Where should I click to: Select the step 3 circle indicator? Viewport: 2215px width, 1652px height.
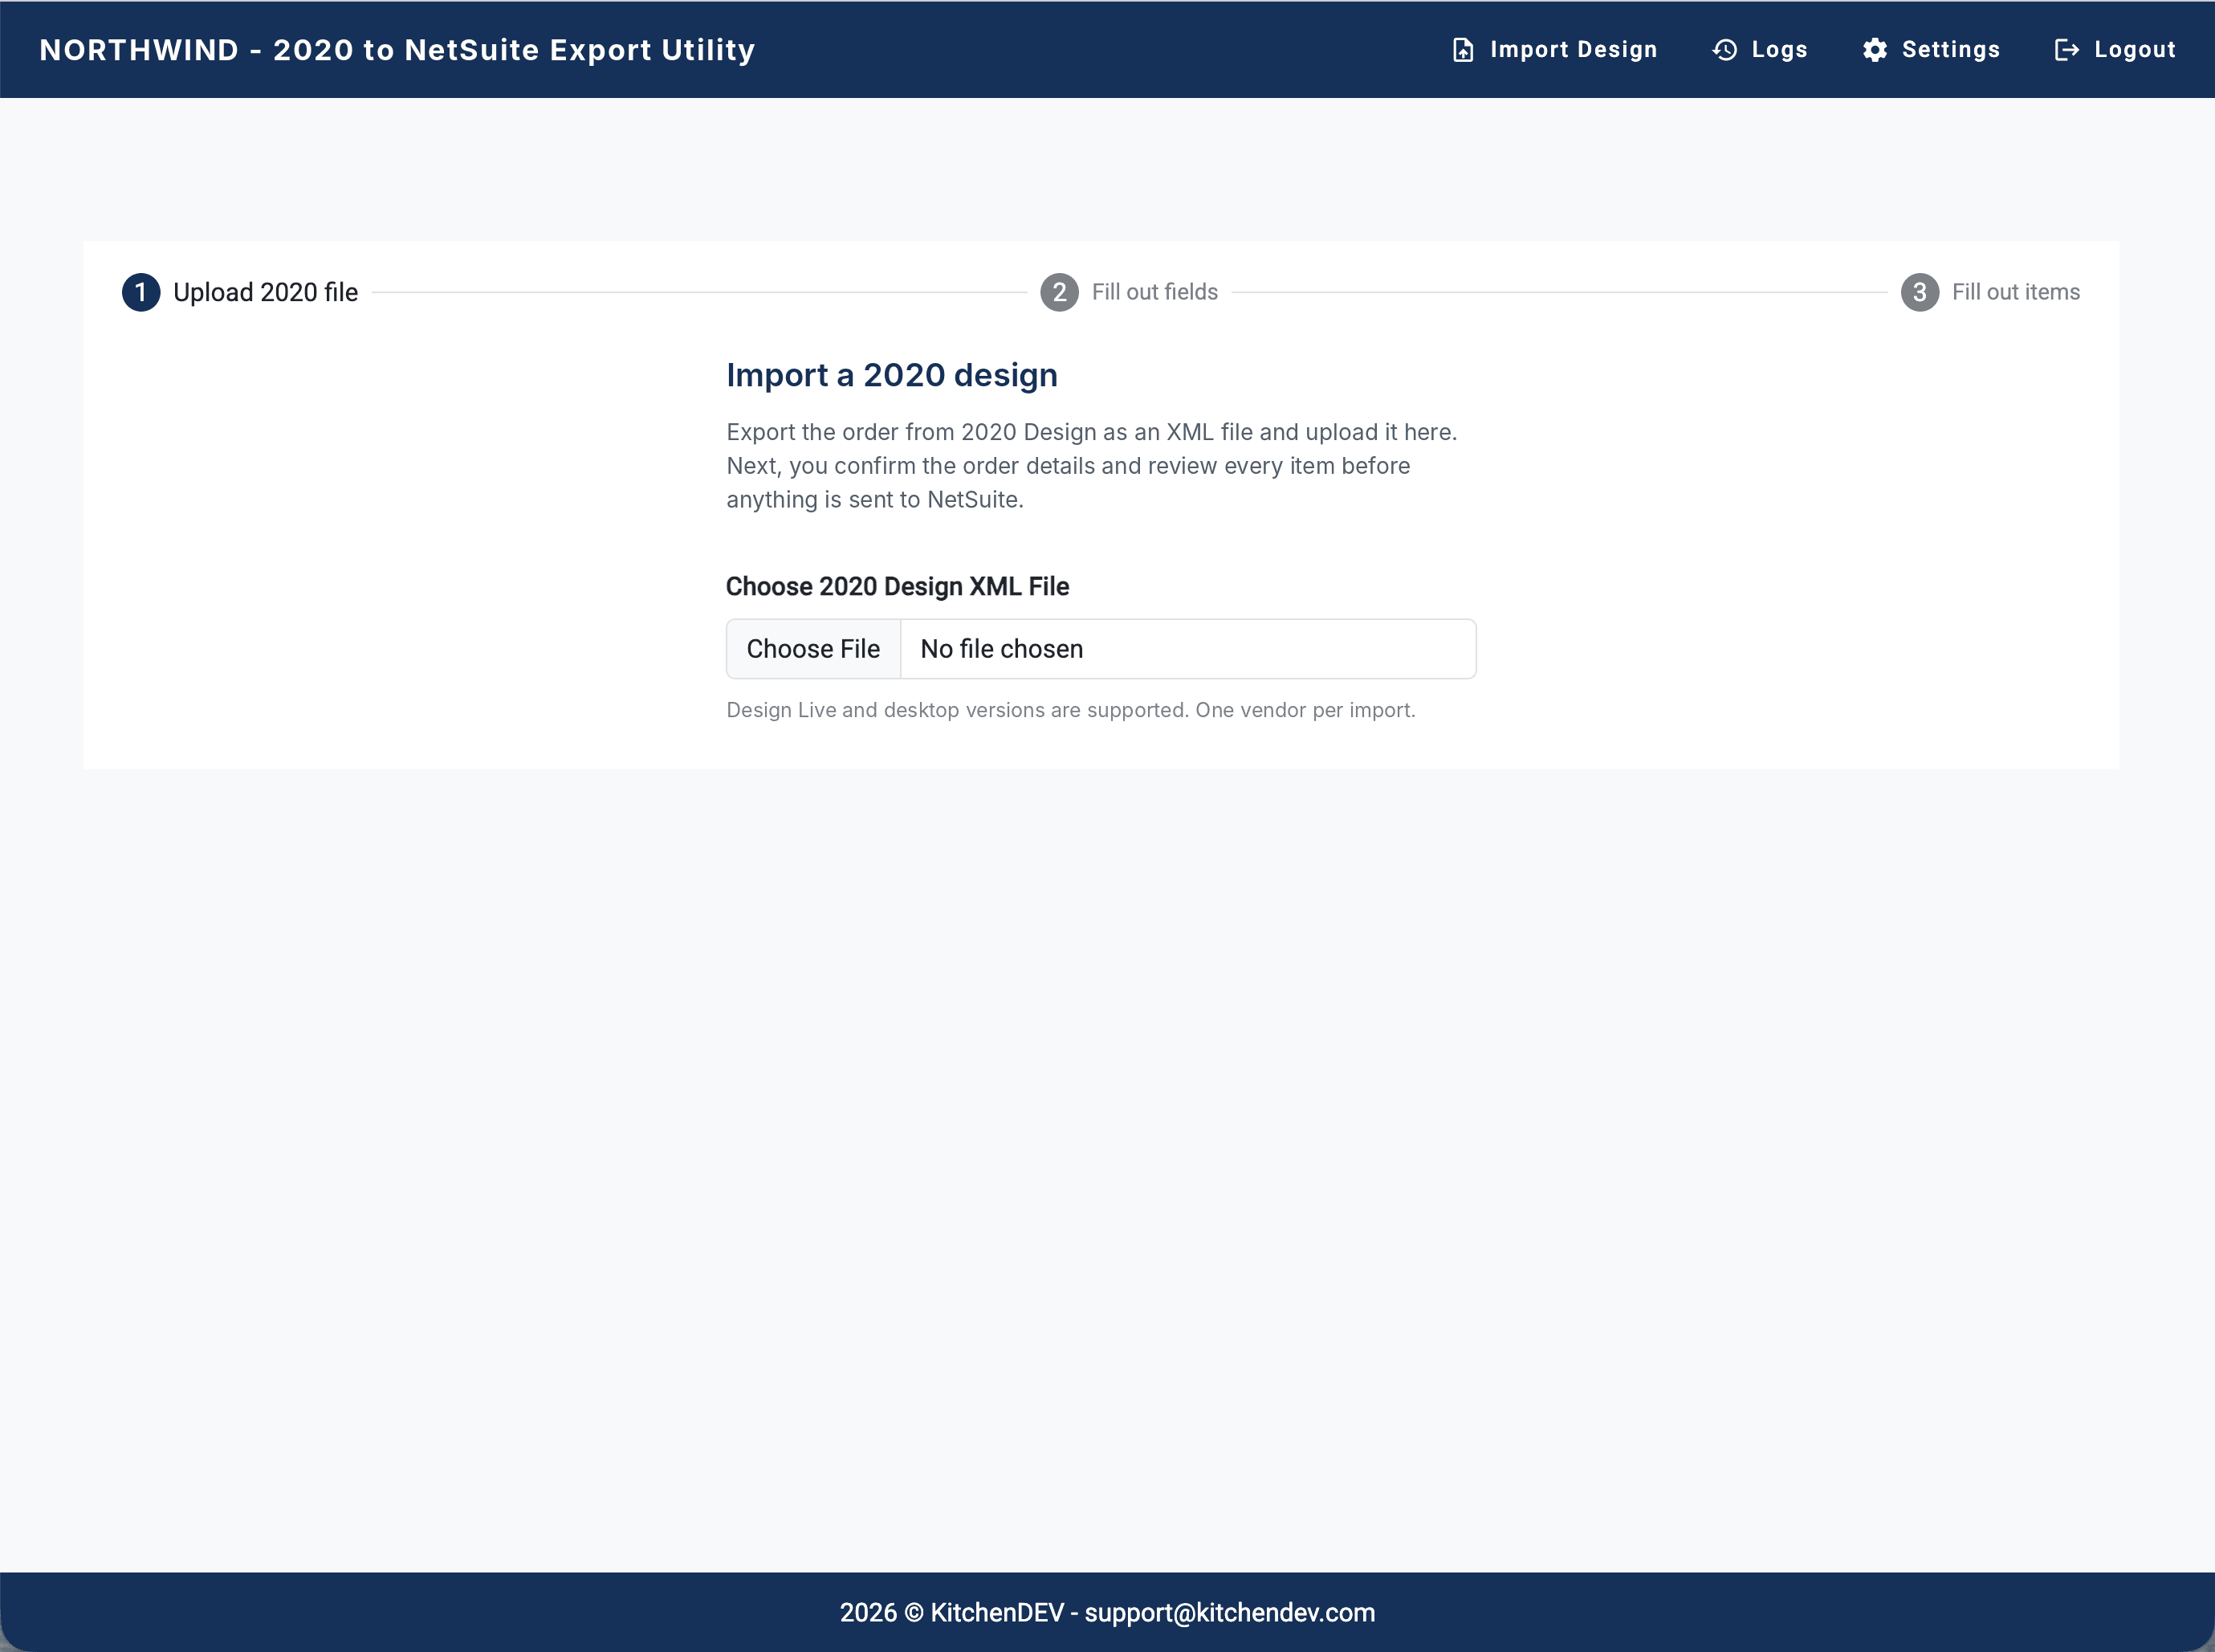point(1919,292)
